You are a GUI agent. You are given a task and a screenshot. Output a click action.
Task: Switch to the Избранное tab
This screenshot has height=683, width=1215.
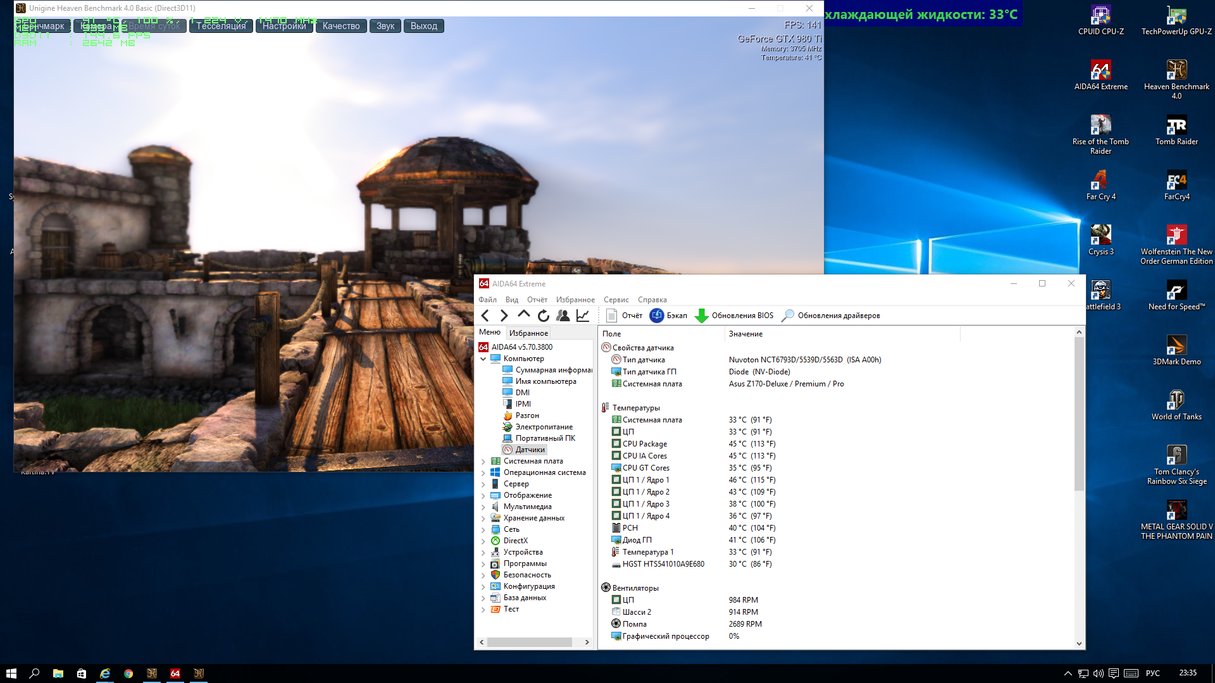[x=528, y=333]
